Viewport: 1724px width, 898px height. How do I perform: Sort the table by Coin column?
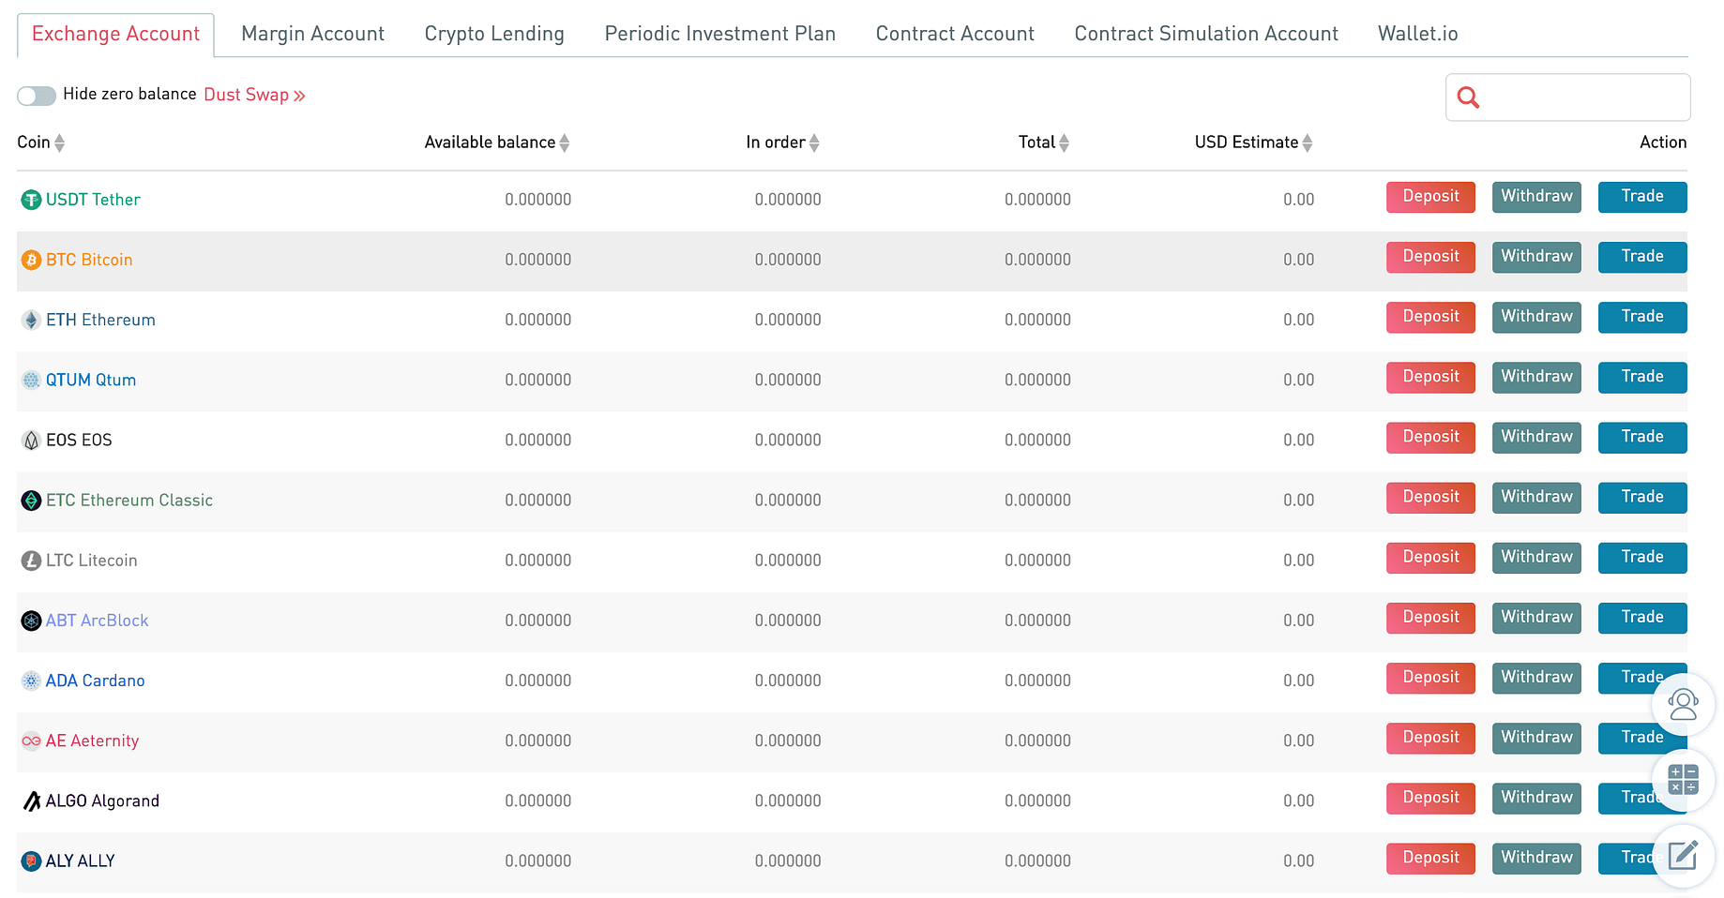click(x=58, y=142)
